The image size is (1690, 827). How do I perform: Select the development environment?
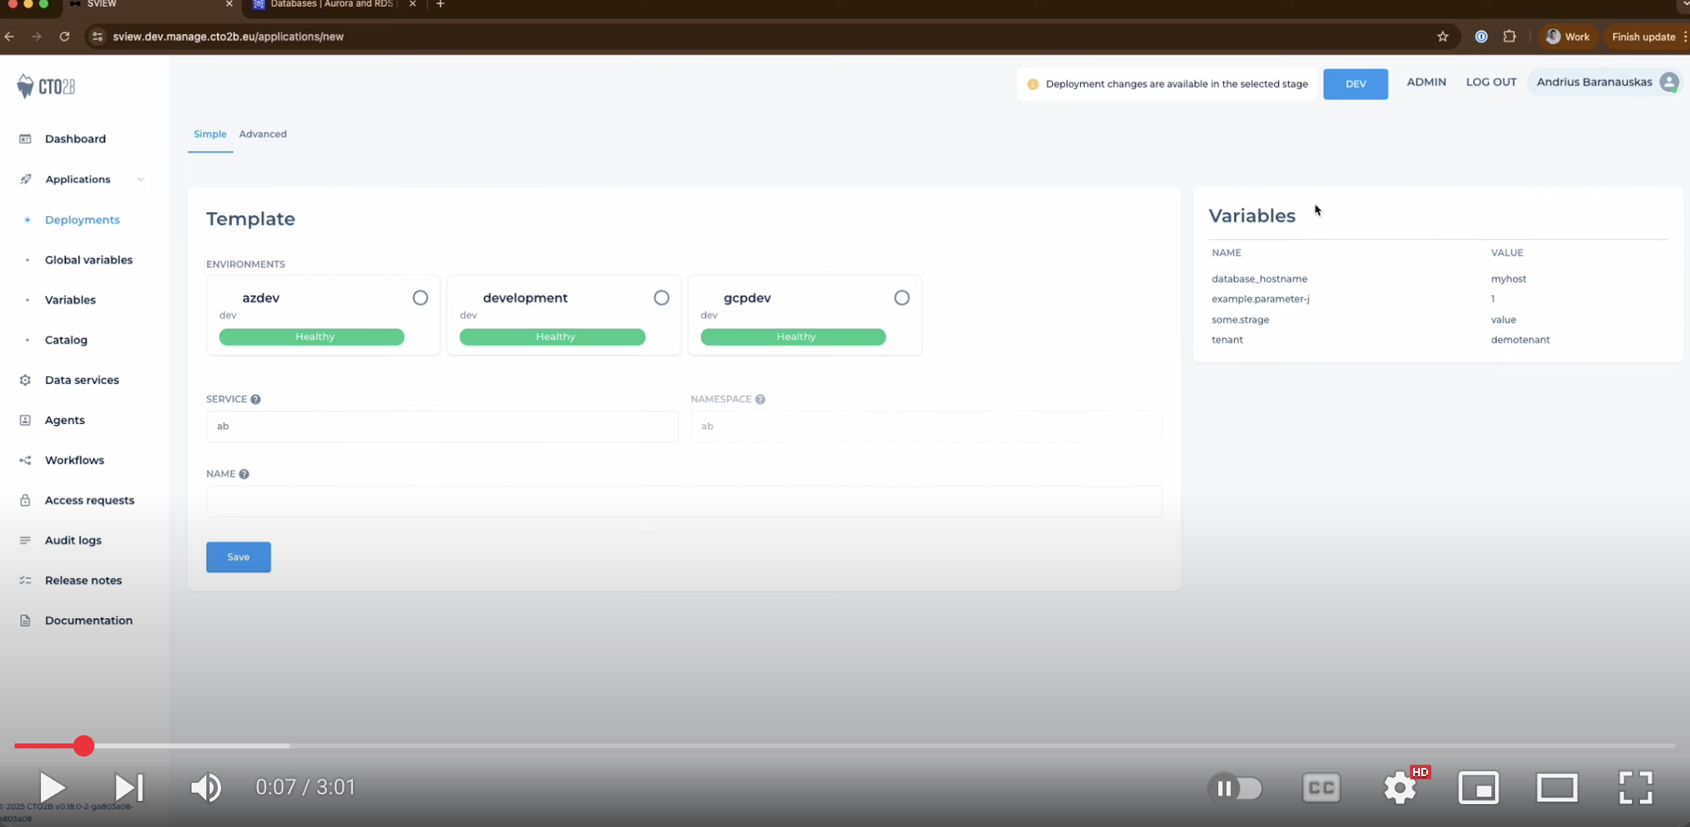(661, 298)
